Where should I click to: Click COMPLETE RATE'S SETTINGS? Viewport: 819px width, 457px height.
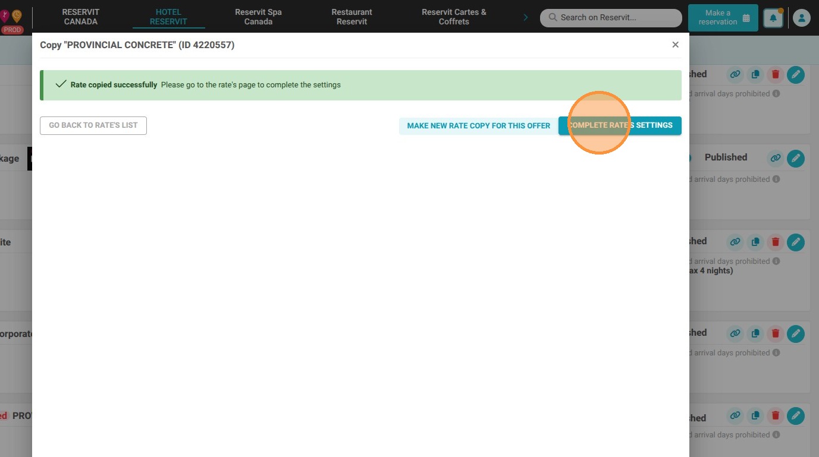click(620, 125)
